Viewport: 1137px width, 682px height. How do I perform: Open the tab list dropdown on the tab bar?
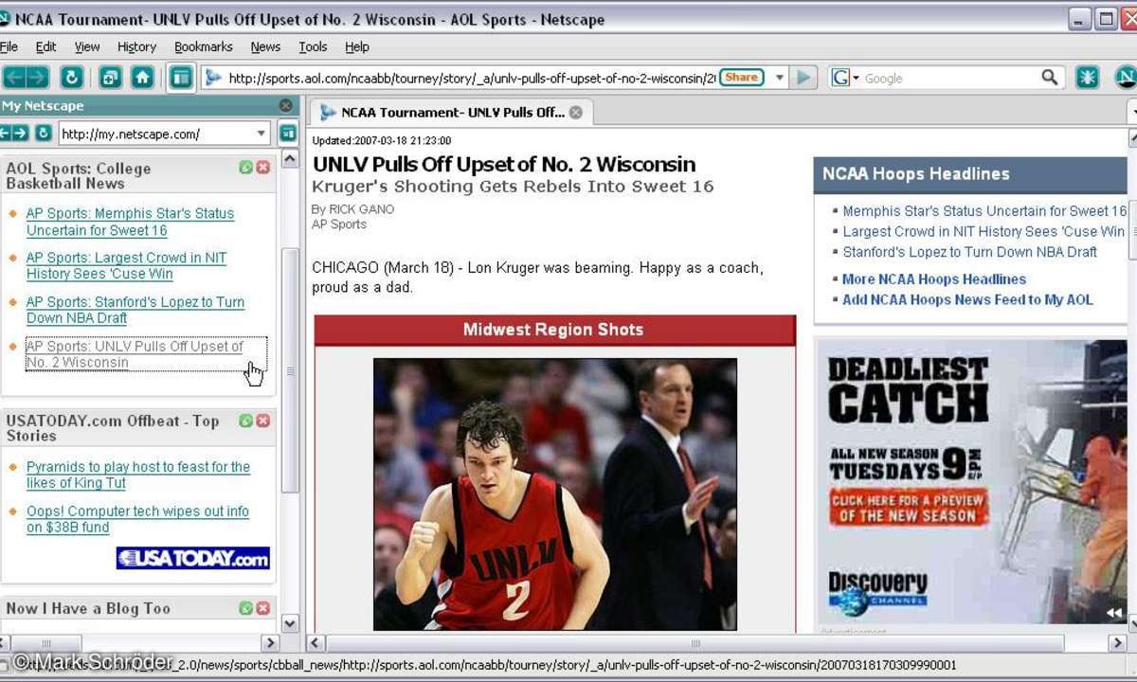[1132, 113]
